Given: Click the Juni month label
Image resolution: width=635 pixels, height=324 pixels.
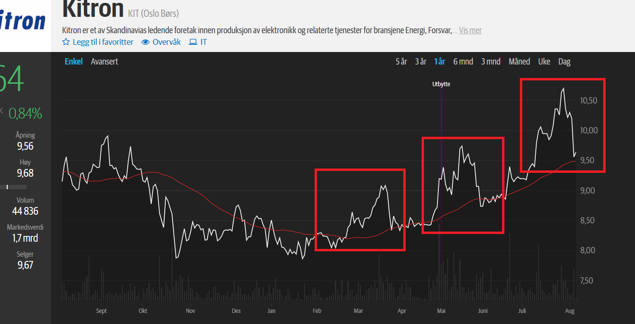Looking at the screenshot, I should click(x=482, y=311).
